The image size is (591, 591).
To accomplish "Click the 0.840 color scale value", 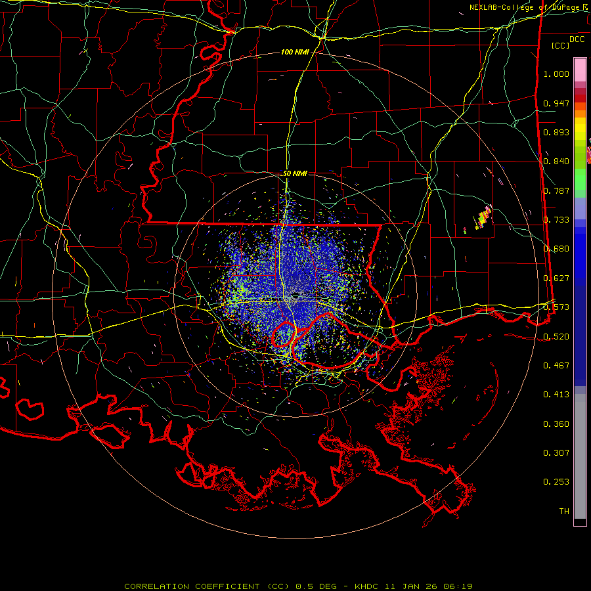I will pos(556,162).
